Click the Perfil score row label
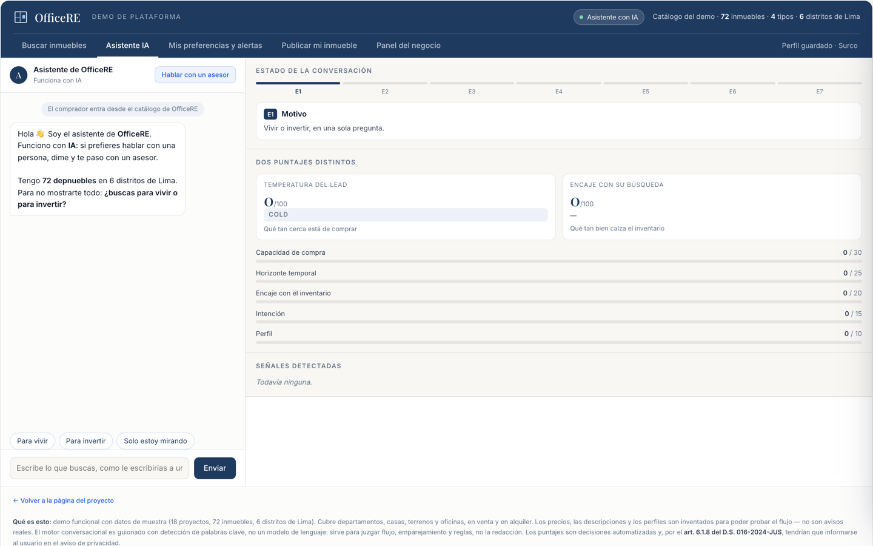This screenshot has width=873, height=546. pyautogui.click(x=264, y=334)
